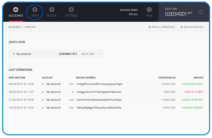Click the QUICK LOOK heading

(17, 42)
